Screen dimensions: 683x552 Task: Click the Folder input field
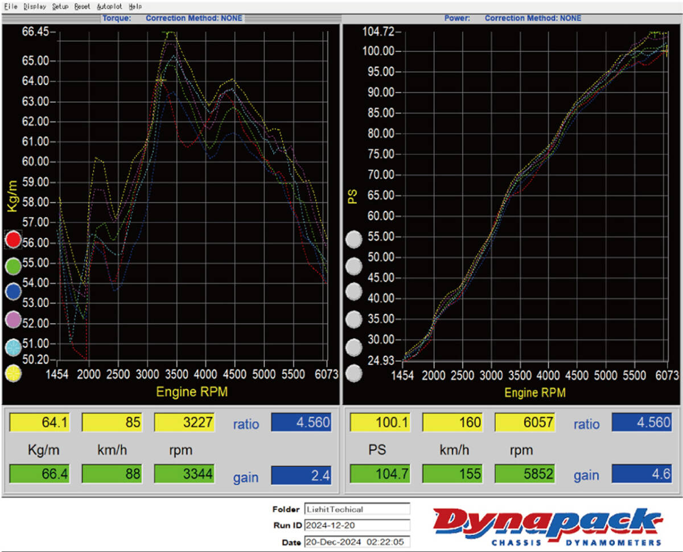(357, 509)
